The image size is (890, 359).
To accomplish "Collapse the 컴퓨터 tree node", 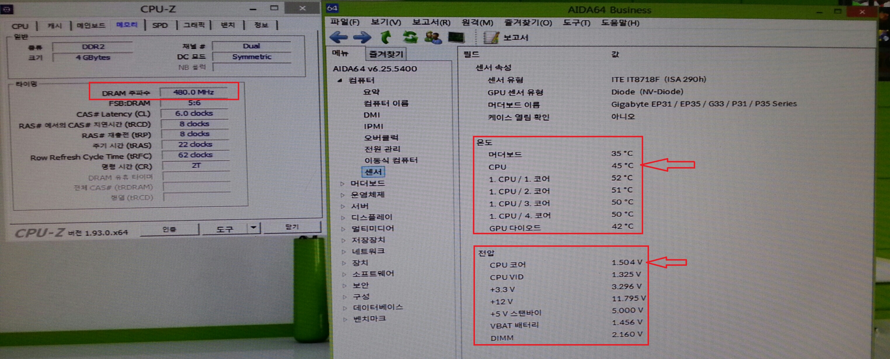I will tap(340, 80).
